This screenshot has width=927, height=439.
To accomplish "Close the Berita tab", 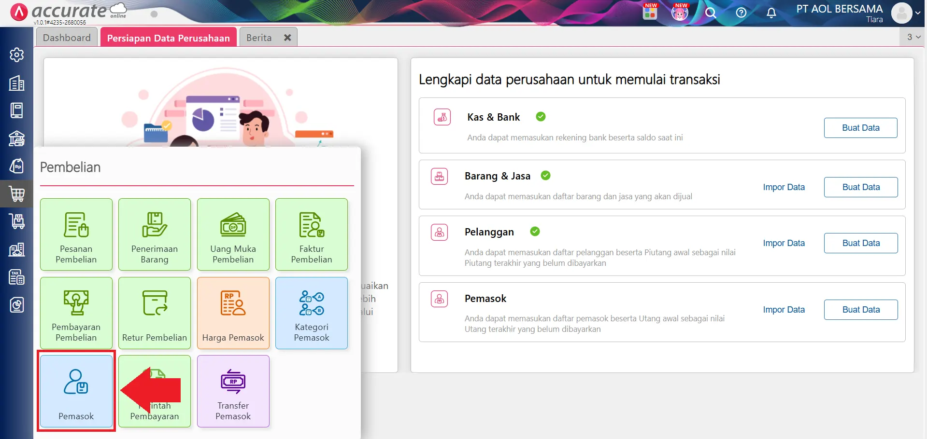I will click(287, 38).
